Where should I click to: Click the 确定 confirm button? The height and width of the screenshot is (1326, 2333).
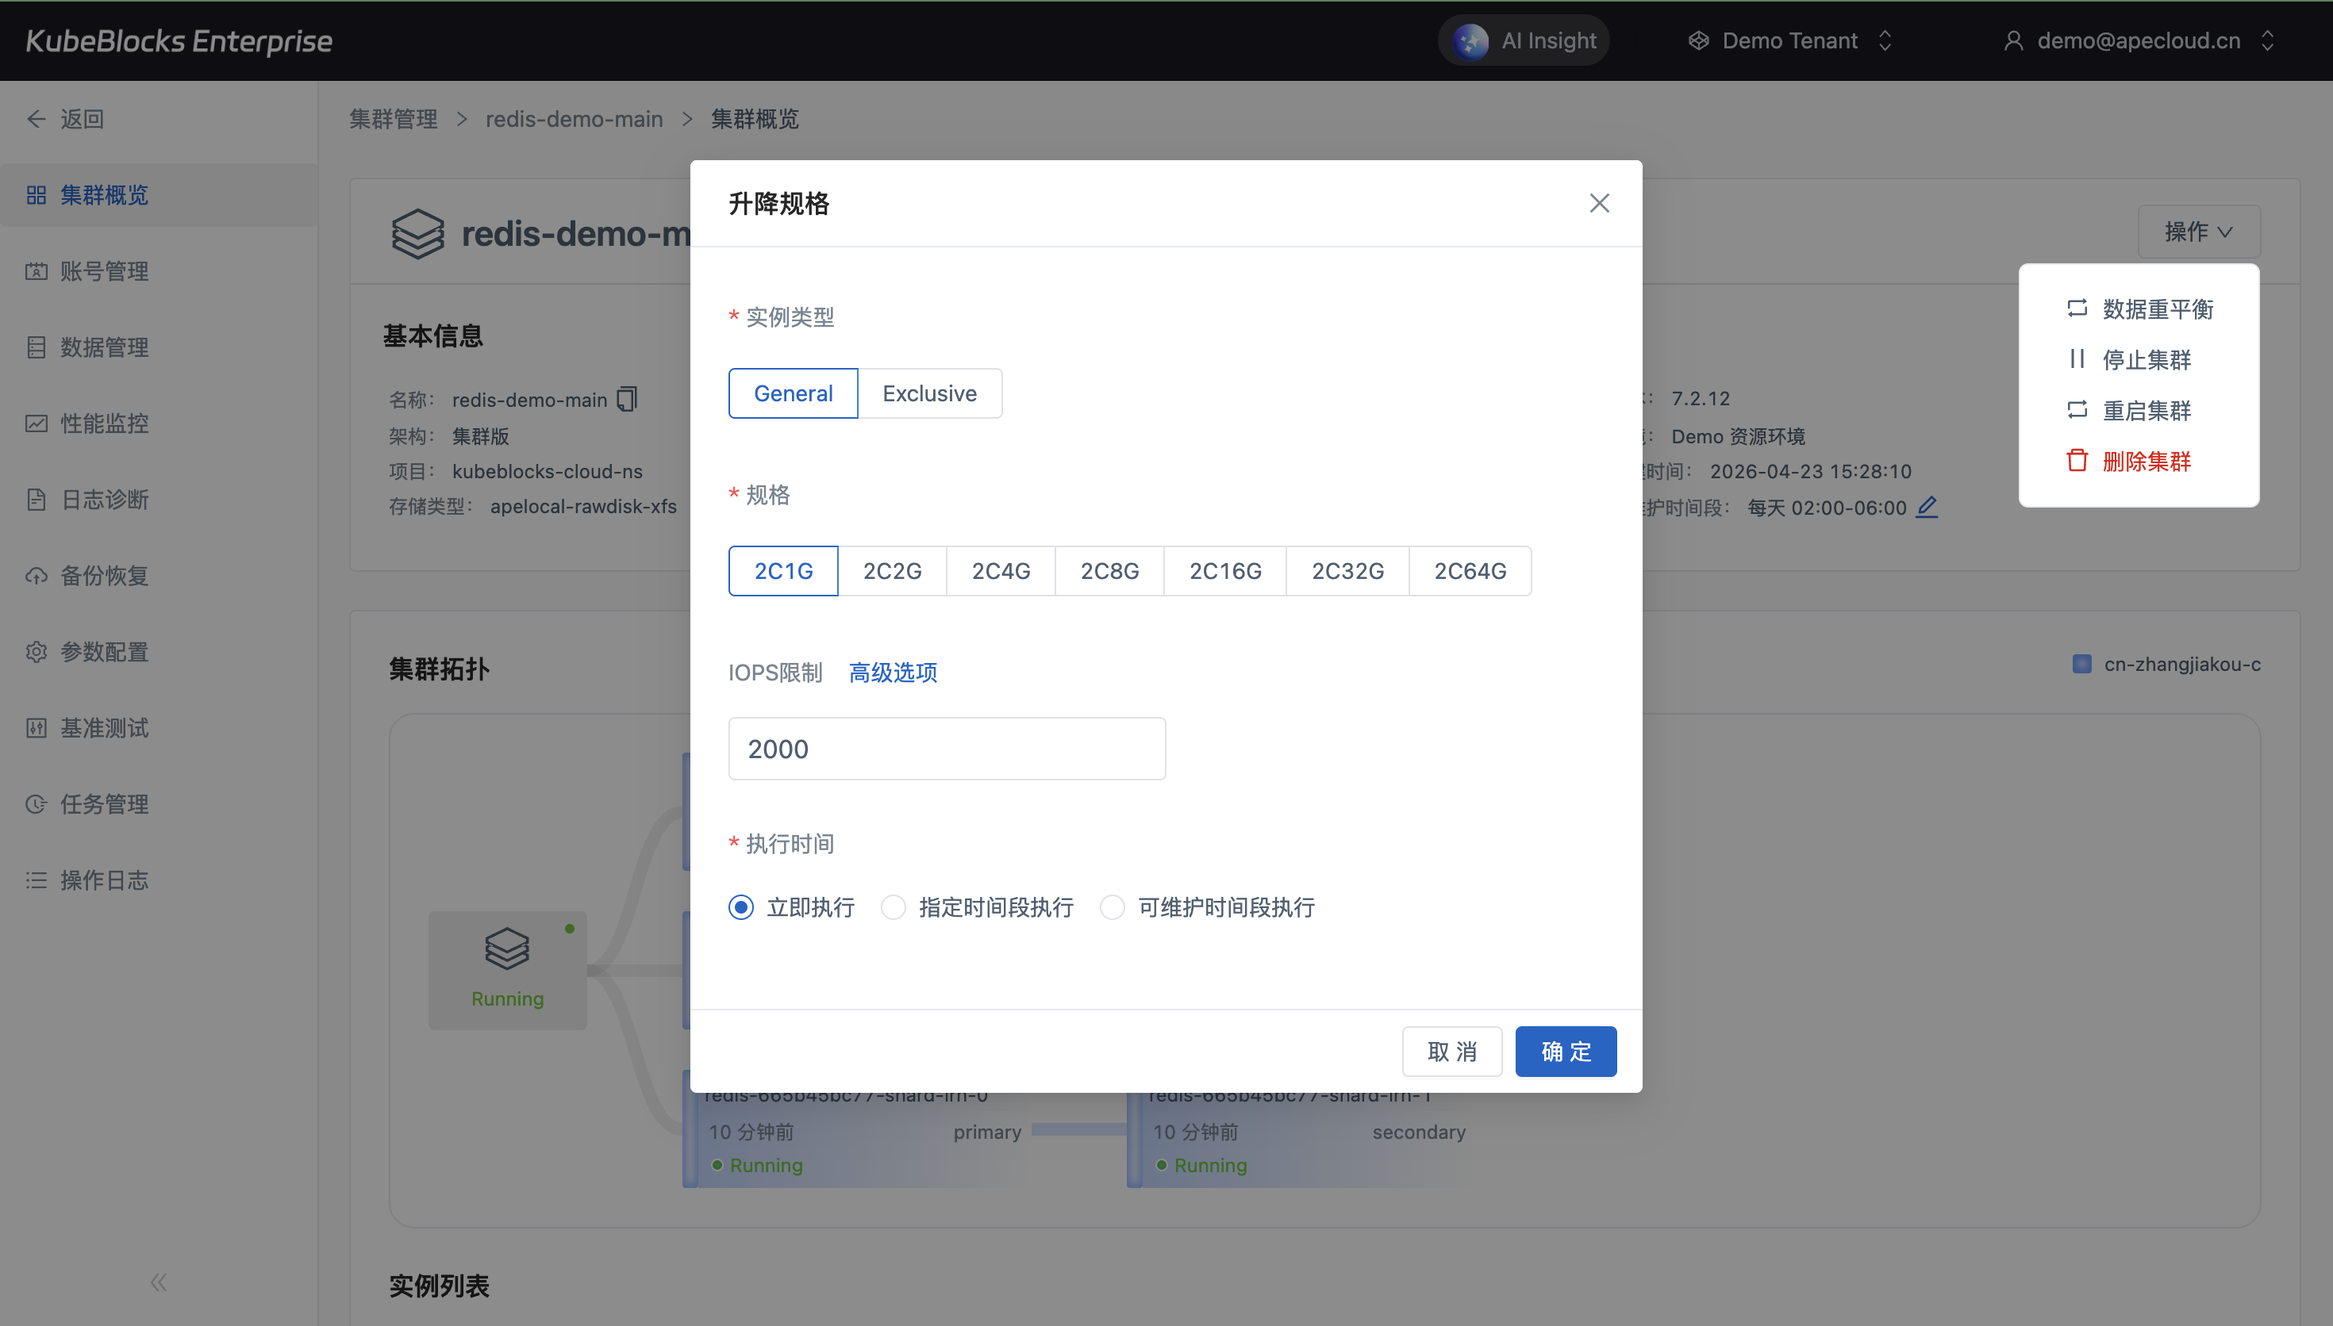tap(1565, 1052)
